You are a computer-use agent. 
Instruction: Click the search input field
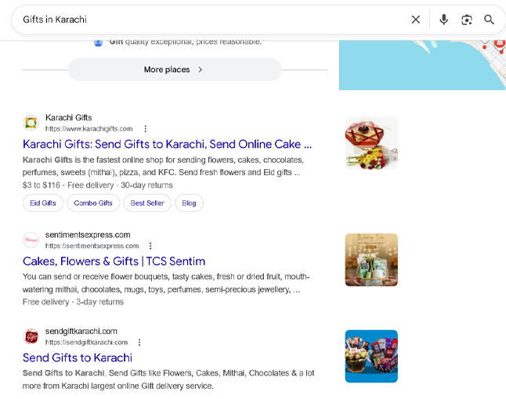pyautogui.click(x=211, y=20)
